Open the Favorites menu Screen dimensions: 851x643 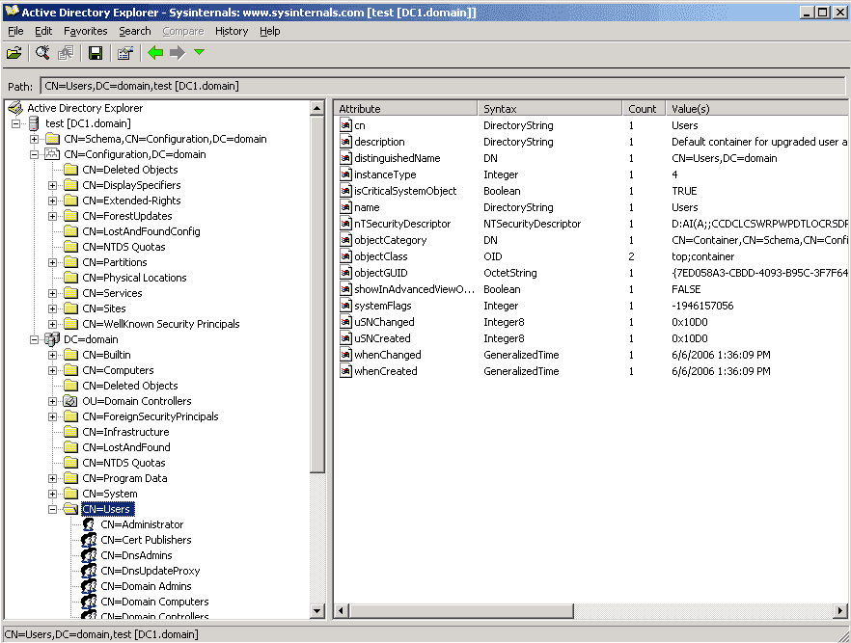click(85, 31)
